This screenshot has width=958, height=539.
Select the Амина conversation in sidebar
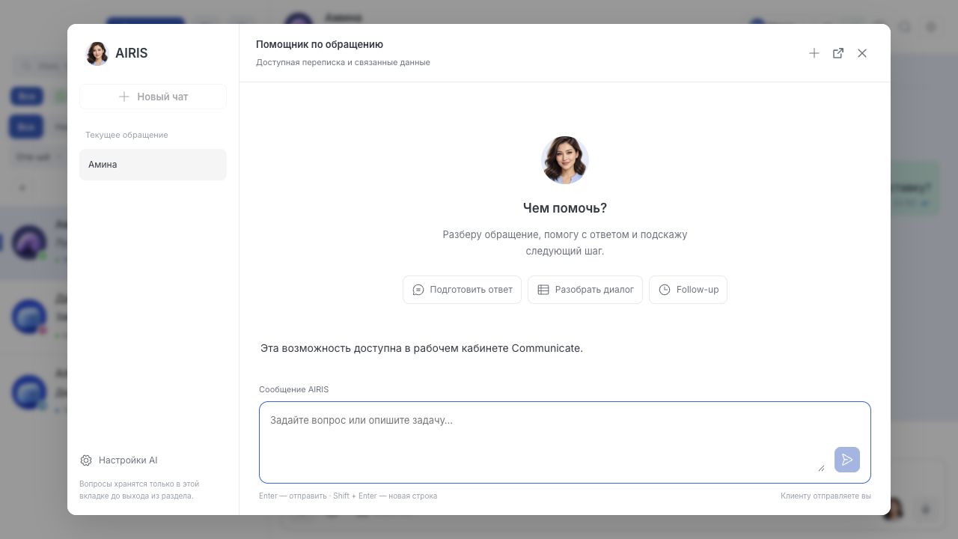coord(153,165)
